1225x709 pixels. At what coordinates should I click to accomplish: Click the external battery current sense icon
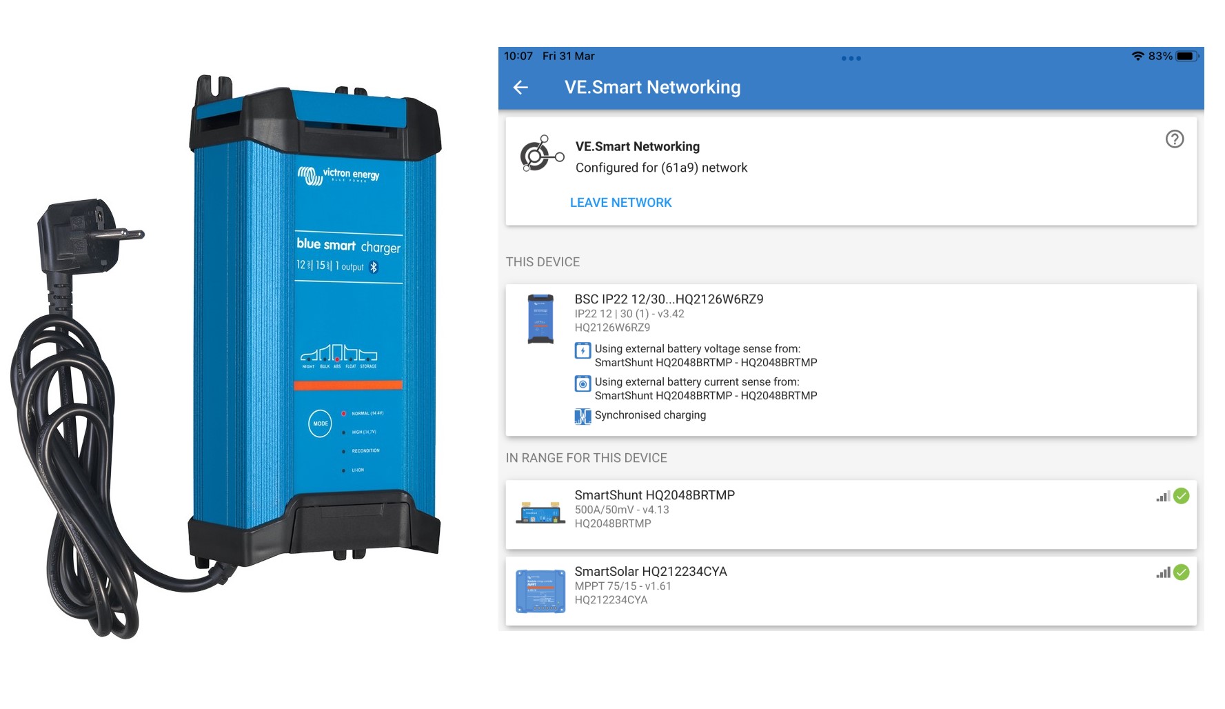583,383
